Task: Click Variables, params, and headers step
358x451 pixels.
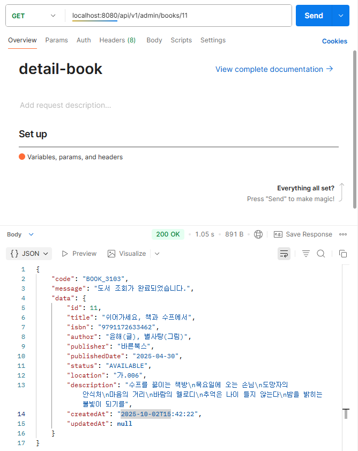Action: click(x=75, y=157)
